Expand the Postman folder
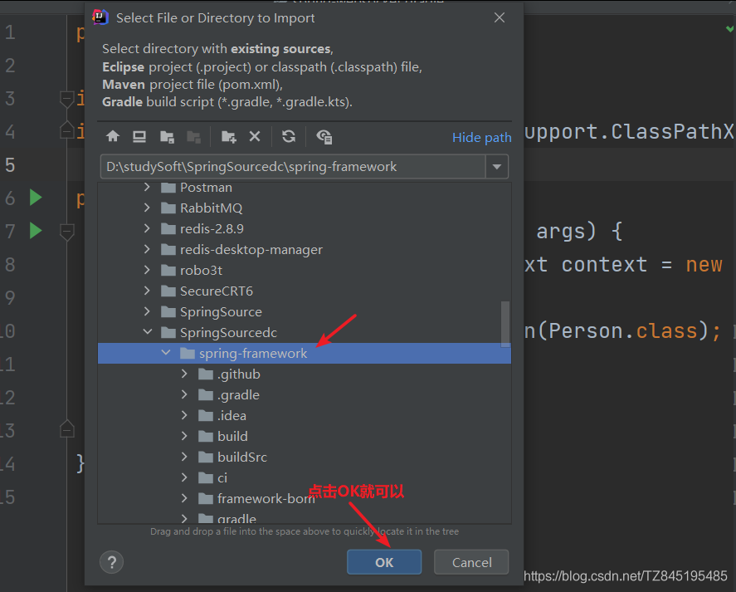 tap(147, 187)
